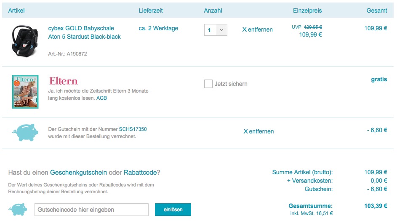Tick the Jetzt sichern checkbox
The height and width of the screenshot is (221, 397).
coord(208,84)
